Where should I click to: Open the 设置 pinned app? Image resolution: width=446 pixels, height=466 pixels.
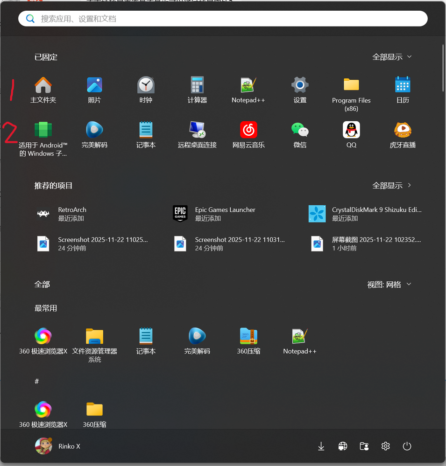pos(300,90)
